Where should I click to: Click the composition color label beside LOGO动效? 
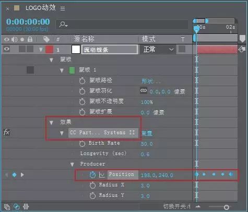(17, 8)
